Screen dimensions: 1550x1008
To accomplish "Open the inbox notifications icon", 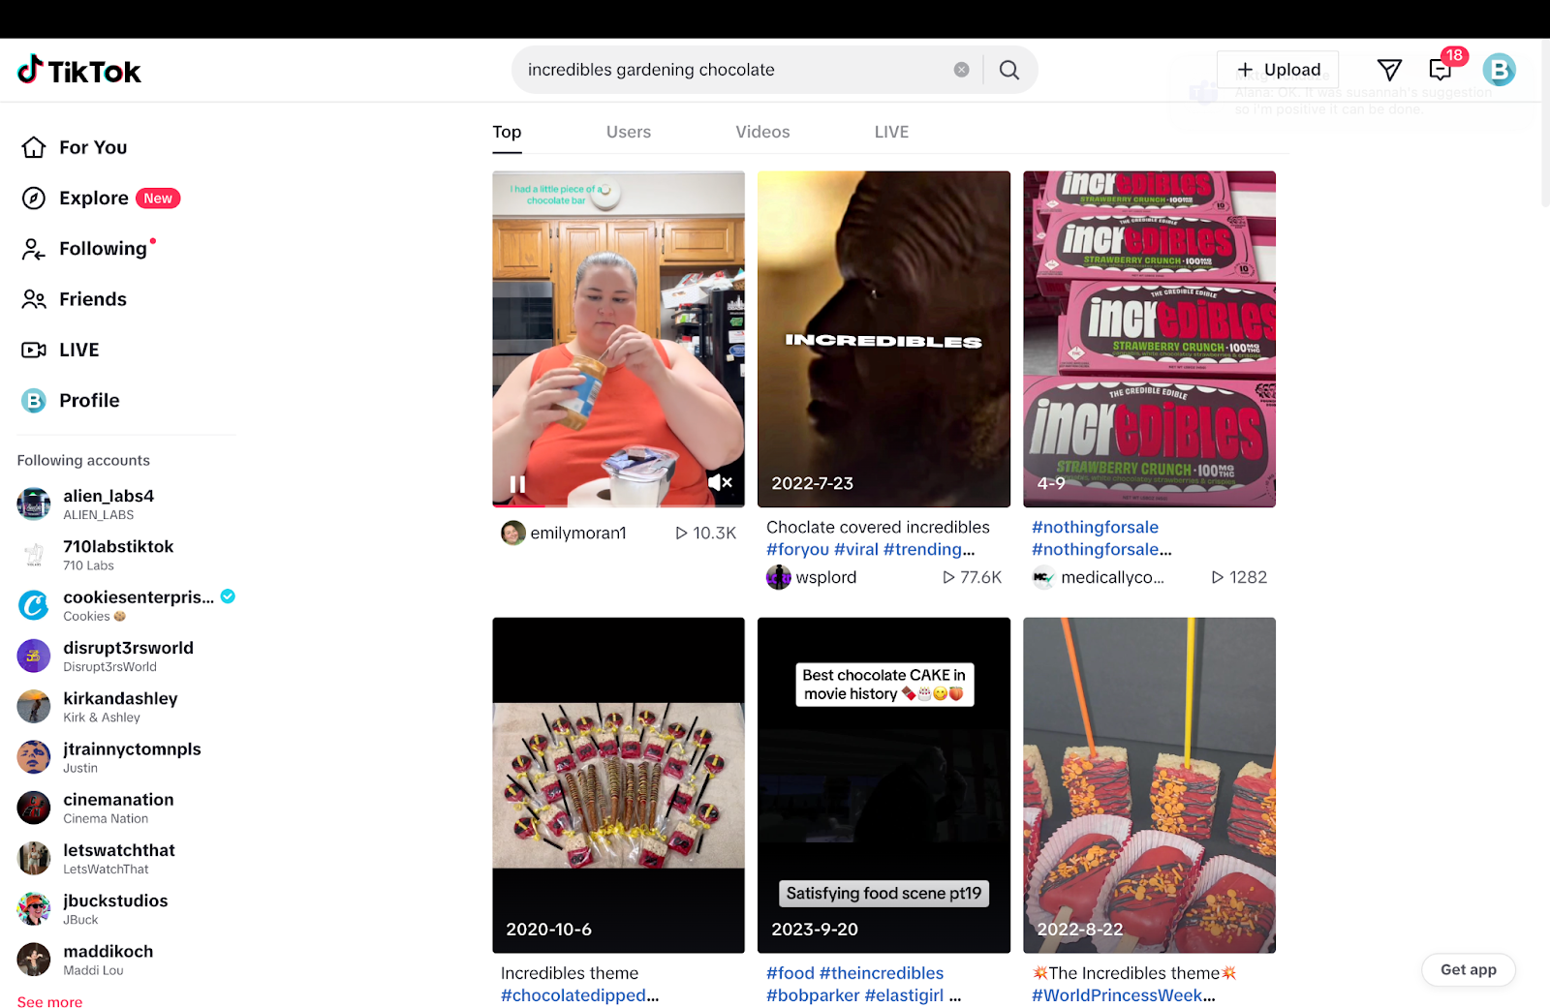I will [1441, 70].
